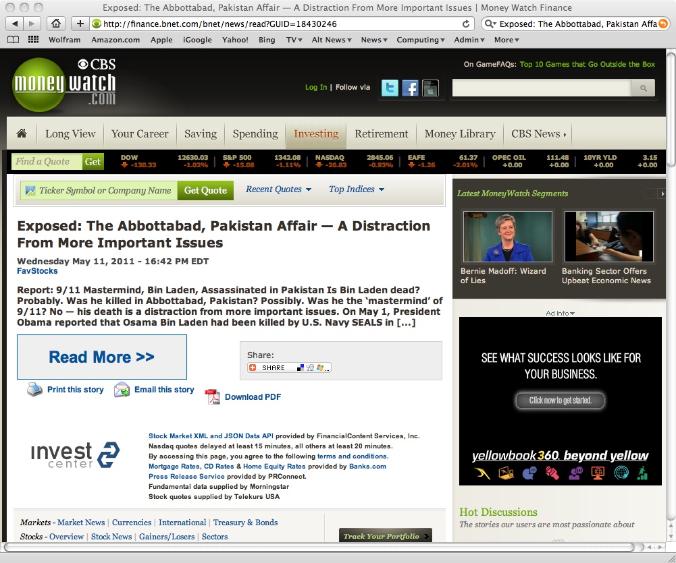The image size is (676, 563).
Task: Open the Apple app follow icon
Action: pyautogui.click(x=430, y=88)
